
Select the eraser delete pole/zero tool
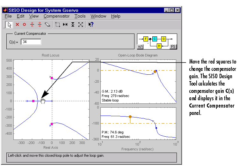47,24
